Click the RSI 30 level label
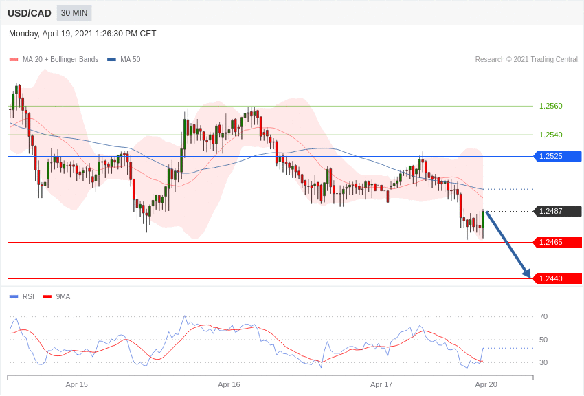The width and height of the screenshot is (584, 396). pos(543,362)
